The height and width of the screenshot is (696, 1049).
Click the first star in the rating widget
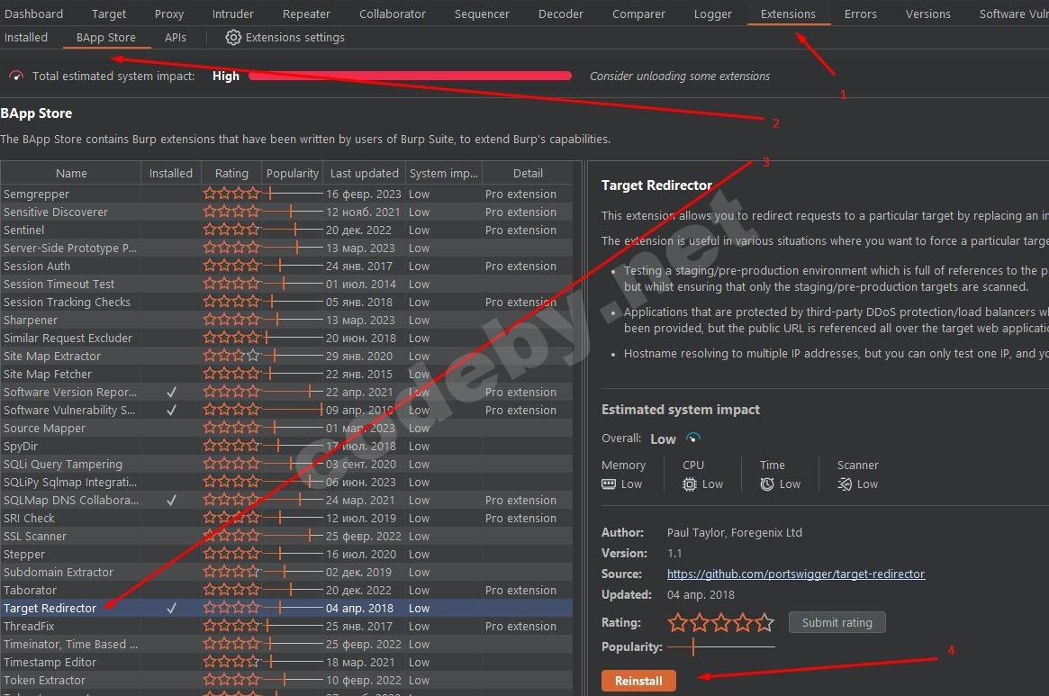(676, 621)
